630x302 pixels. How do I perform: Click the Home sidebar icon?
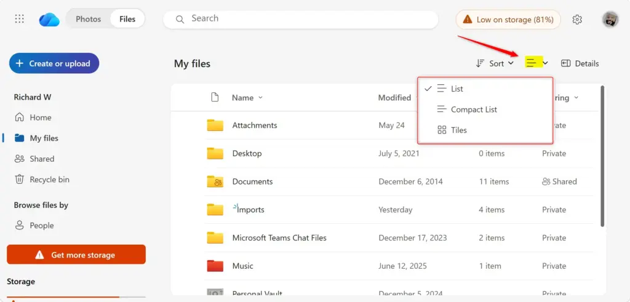tap(19, 117)
